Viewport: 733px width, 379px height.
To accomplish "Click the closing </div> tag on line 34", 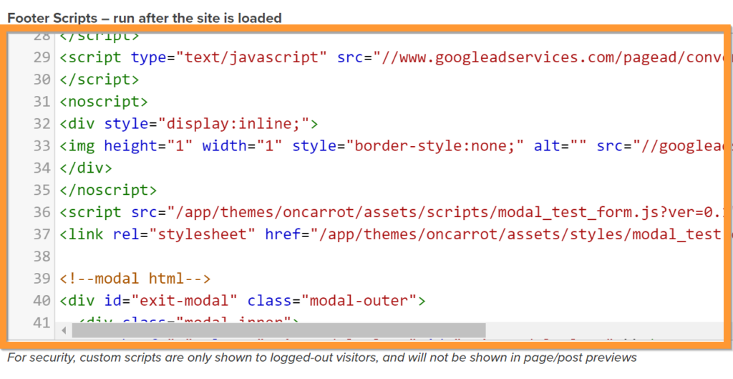I will 86,168.
